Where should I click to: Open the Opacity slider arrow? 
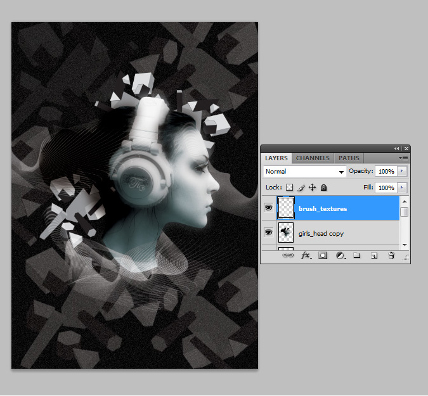point(402,172)
